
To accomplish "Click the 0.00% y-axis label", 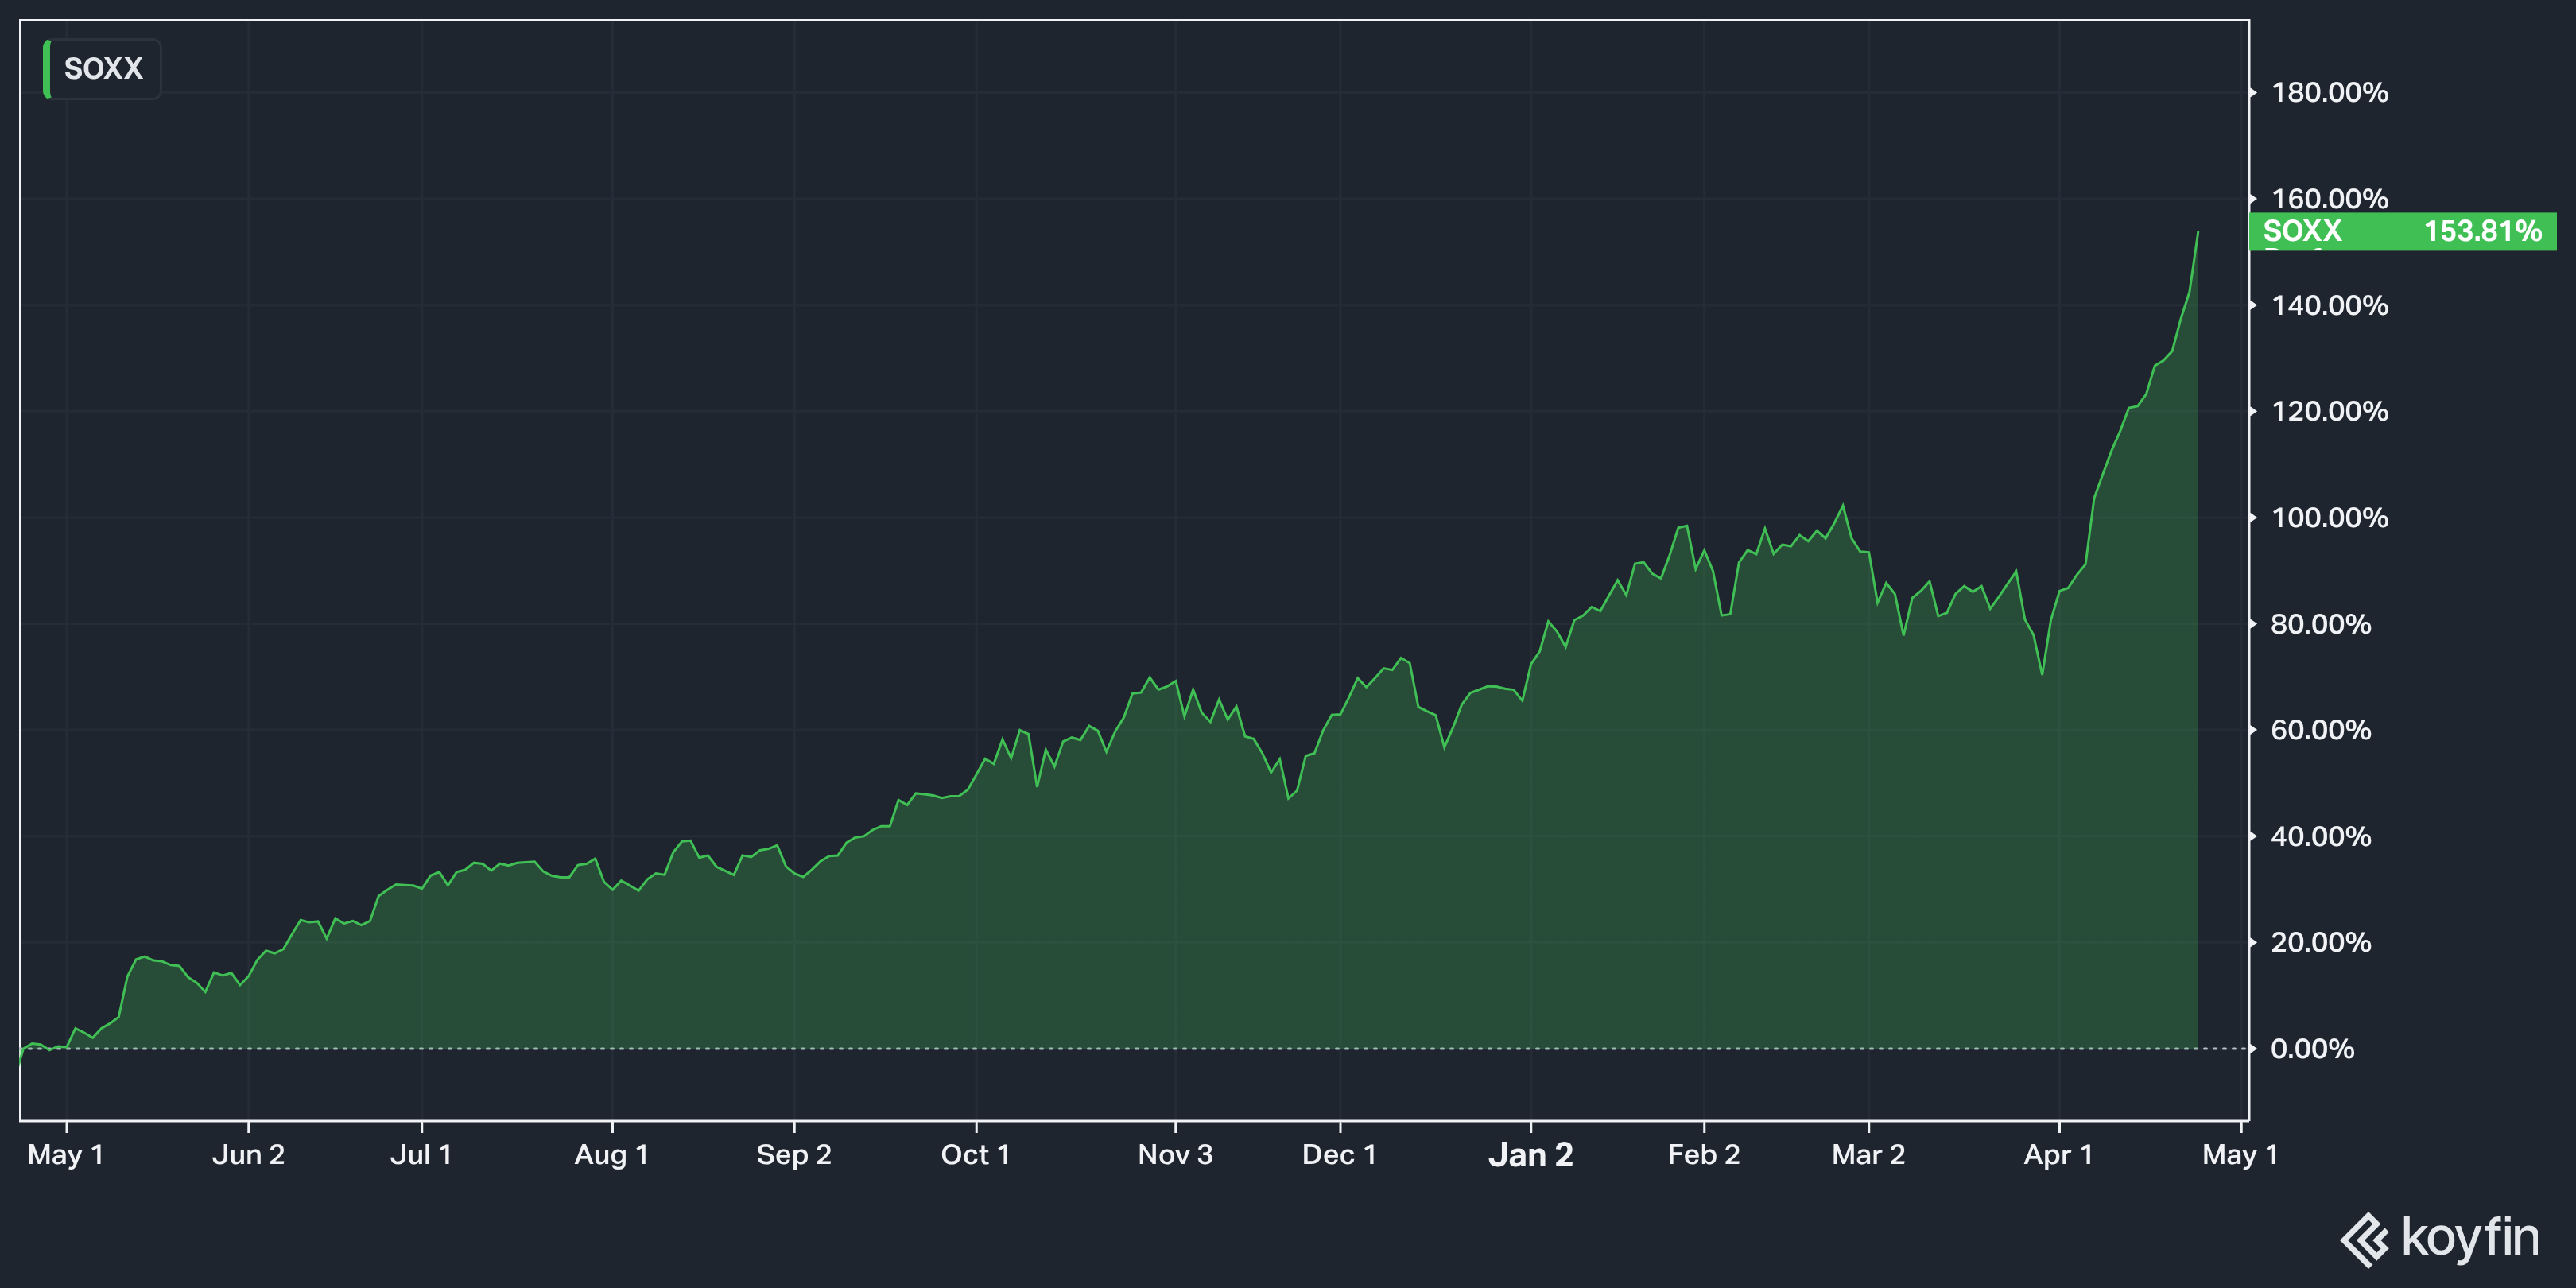I will tap(2312, 1049).
